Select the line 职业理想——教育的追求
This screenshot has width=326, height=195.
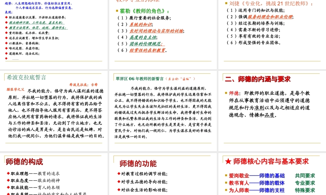(35, 174)
